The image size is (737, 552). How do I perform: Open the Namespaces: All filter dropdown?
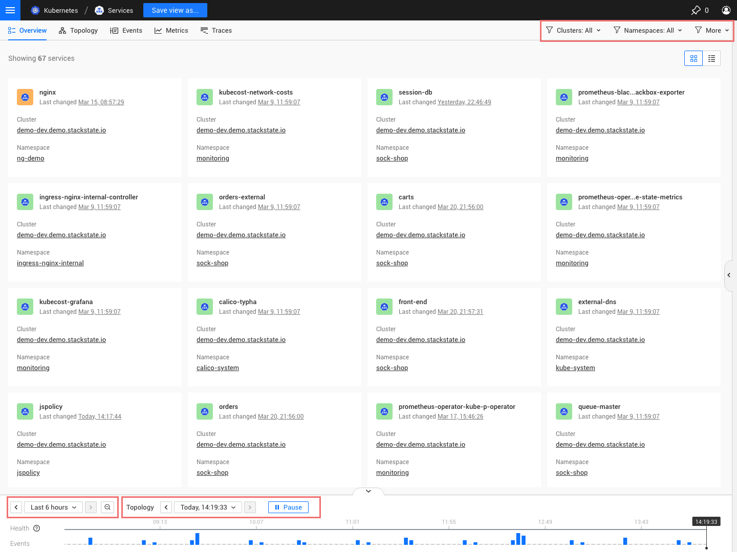pyautogui.click(x=647, y=30)
